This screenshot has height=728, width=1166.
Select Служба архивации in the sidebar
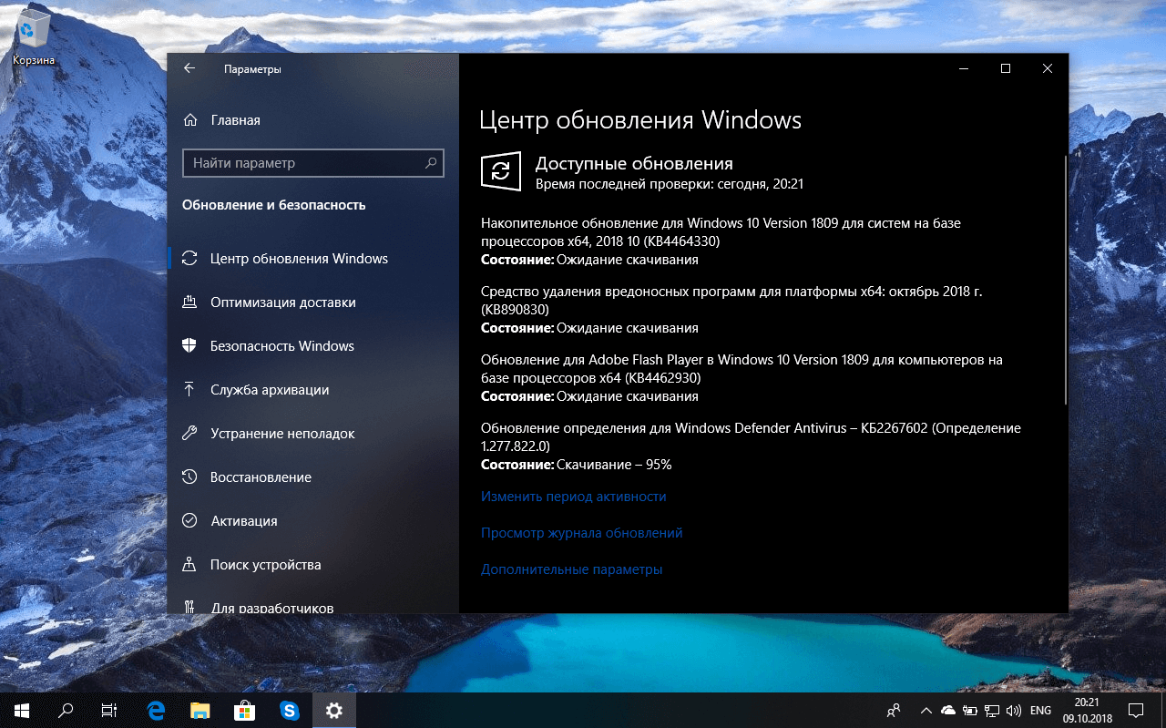[x=276, y=389]
